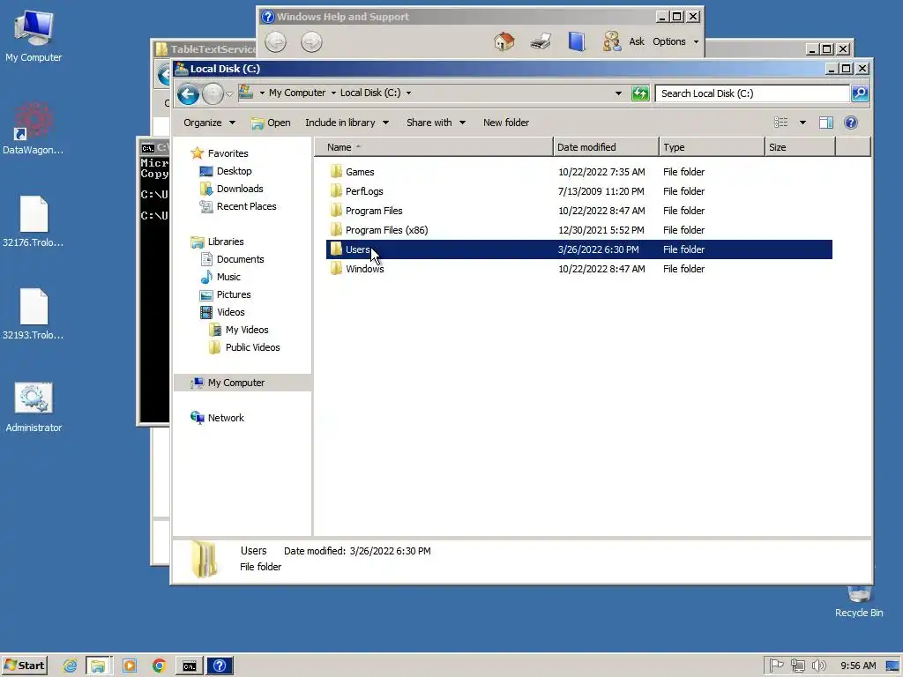Viewport: 903px width, 677px height.
Task: Click the taskbar clock showing 9:56 AM
Action: pos(858,666)
